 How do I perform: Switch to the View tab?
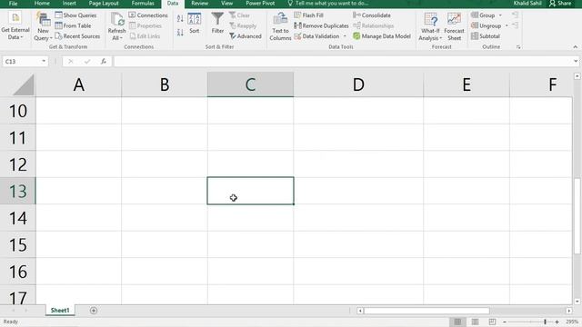pos(226,4)
